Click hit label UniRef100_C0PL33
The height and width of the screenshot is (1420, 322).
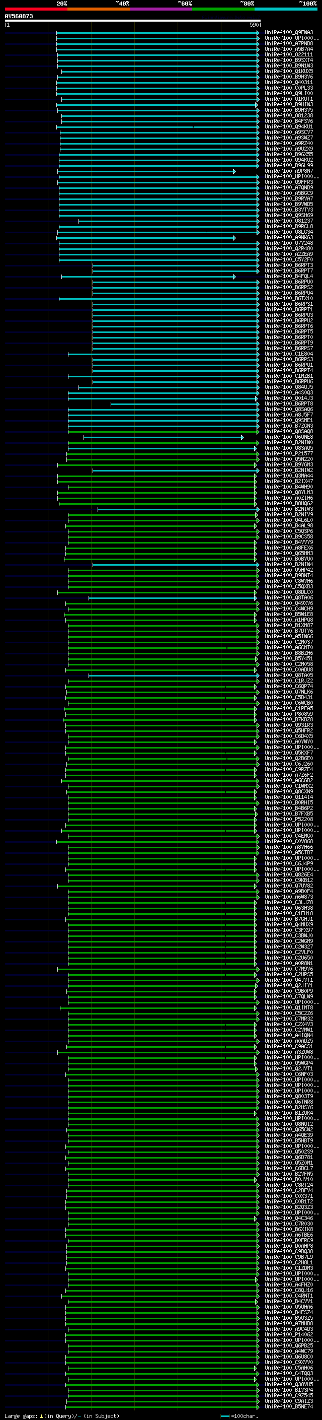point(289,88)
